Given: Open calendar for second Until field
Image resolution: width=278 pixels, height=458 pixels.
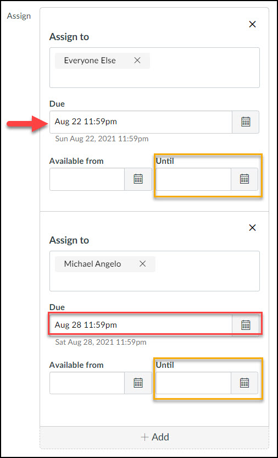Looking at the screenshot, I should [x=244, y=383].
